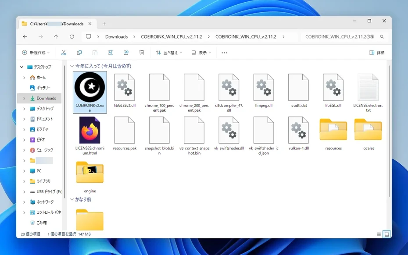Go back with the left arrow
This screenshot has height=255, width=408.
pyautogui.click(x=25, y=37)
